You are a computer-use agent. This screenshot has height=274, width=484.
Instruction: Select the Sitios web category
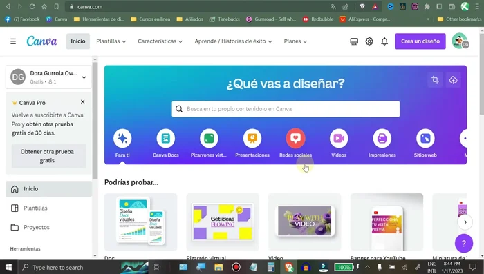point(425,144)
